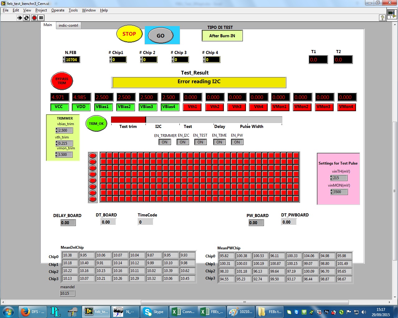Open the Operate menu
Screen dimensions: 398x318
point(58,10)
